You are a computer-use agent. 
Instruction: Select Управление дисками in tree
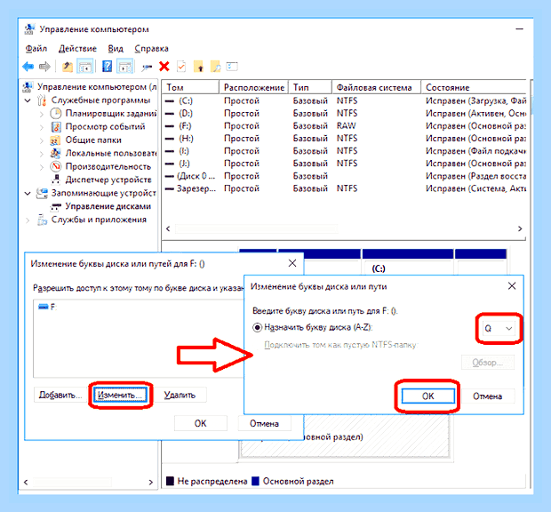108,206
